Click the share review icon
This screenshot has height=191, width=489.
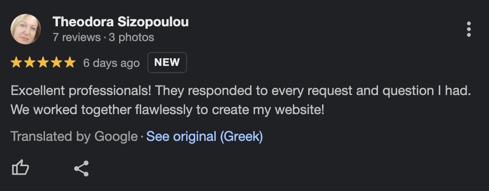[x=81, y=168]
